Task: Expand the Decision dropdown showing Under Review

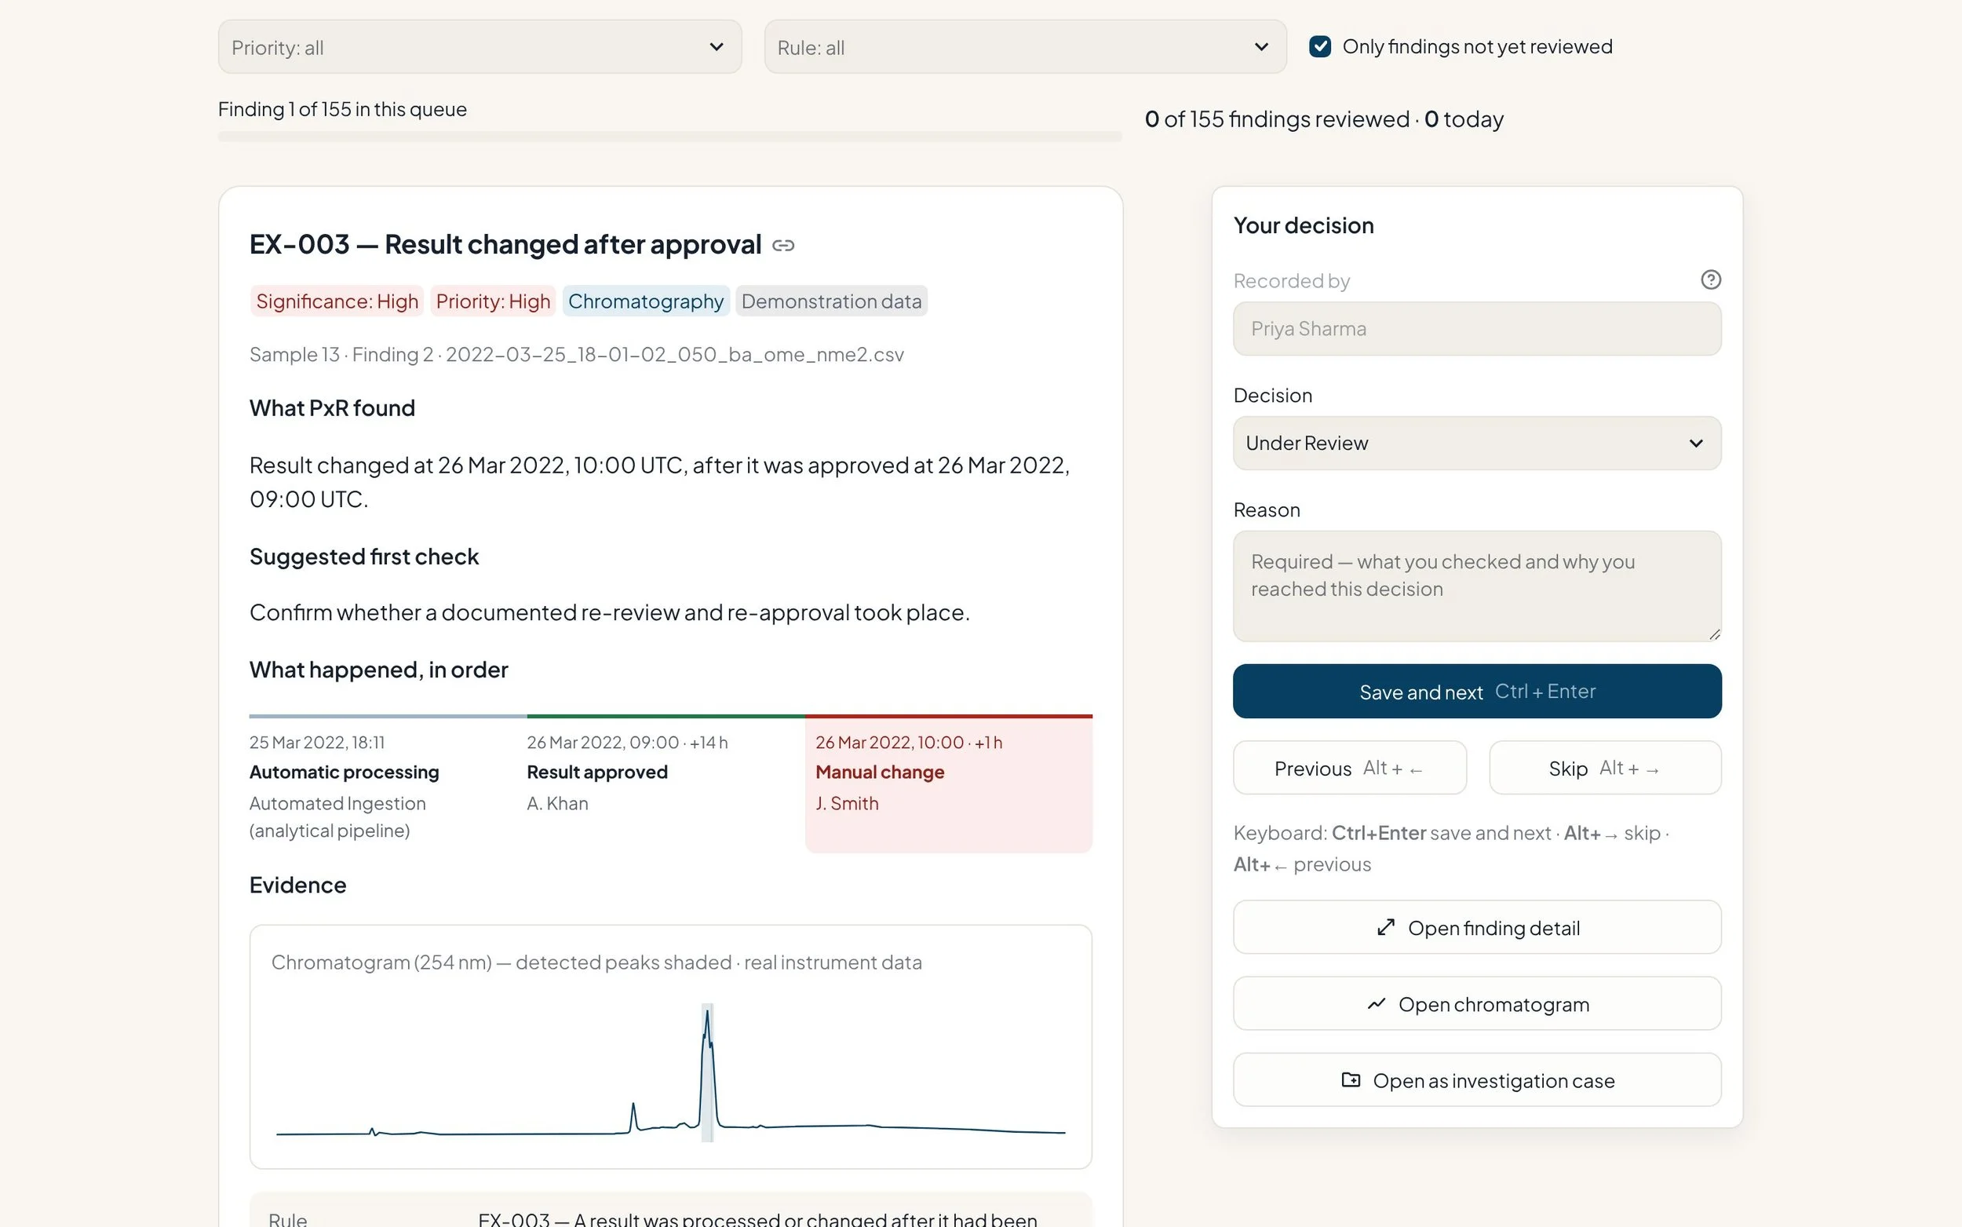Action: (1476, 443)
